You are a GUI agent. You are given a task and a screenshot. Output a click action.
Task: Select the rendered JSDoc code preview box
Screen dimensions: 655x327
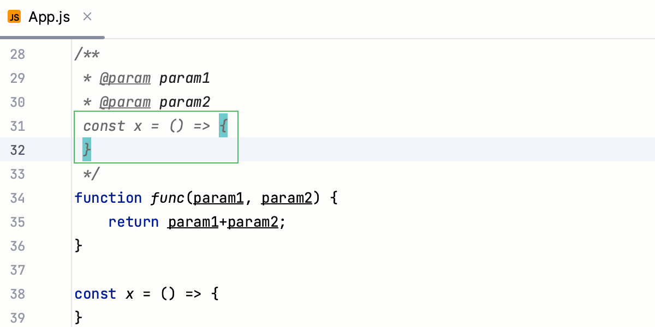pos(156,137)
